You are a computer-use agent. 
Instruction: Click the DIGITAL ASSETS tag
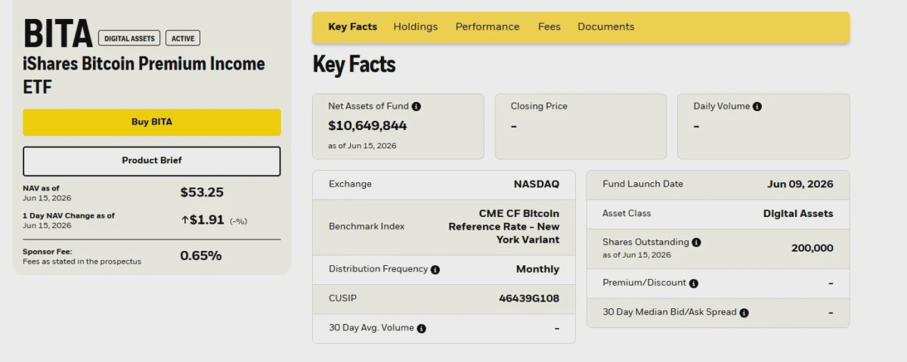tap(129, 39)
